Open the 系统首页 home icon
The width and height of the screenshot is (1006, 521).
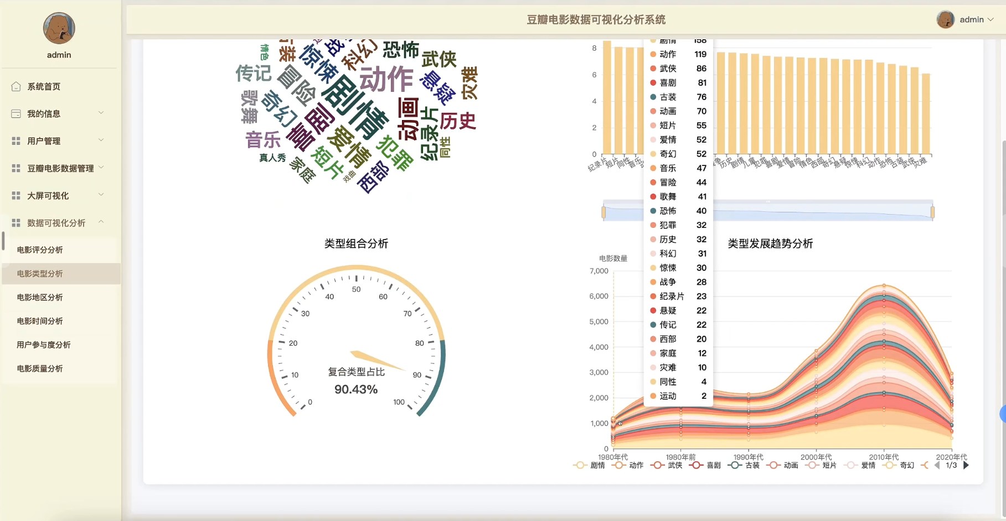(x=16, y=86)
